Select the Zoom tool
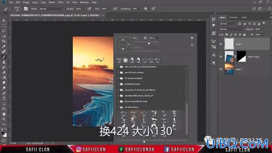Screen dimensions: 272x153 3,119
